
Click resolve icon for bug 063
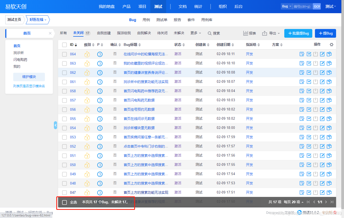point(309,63)
